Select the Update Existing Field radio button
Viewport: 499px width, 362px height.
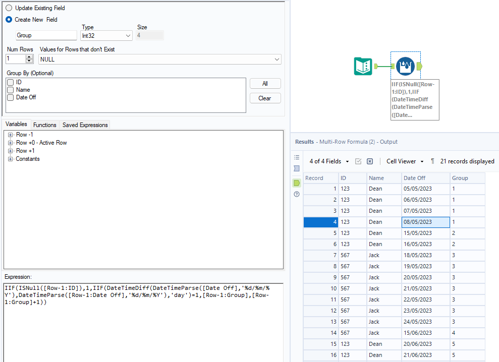9,8
